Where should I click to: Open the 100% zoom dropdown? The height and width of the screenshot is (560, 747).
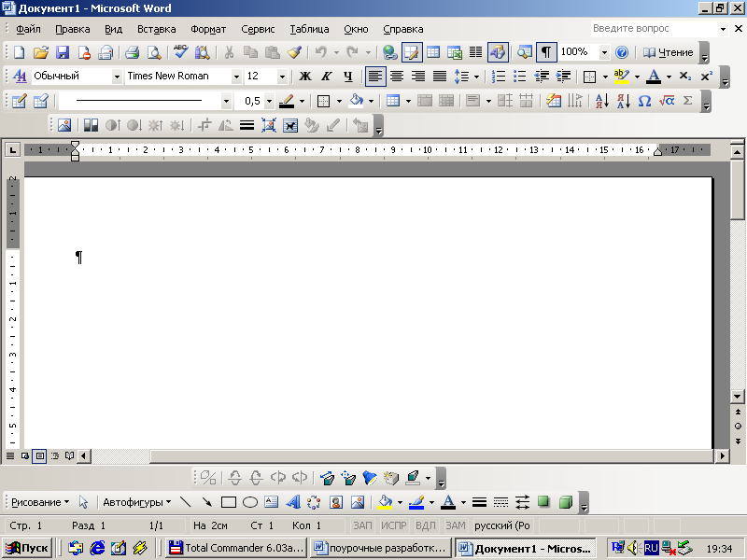tap(604, 52)
